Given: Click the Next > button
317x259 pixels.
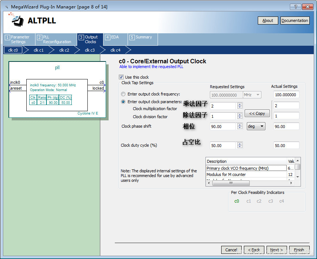Looking at the screenshot, I should point(276,250).
